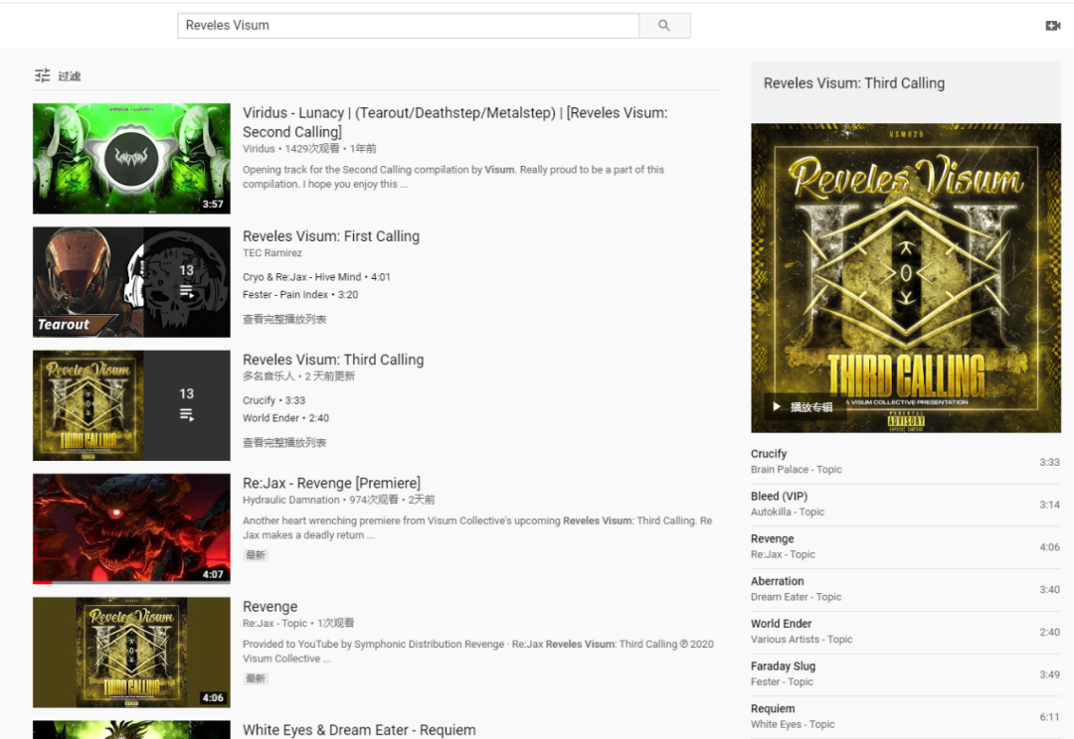Play Faraday Slug in album list
This screenshot has width=1074, height=739.
coord(906,674)
